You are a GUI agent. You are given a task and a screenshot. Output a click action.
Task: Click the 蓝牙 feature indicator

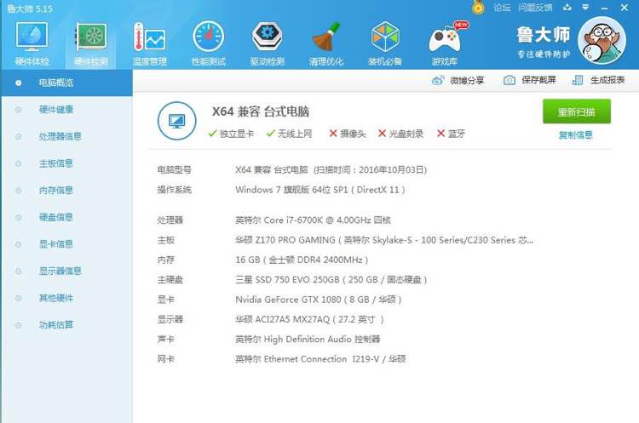coord(451,134)
